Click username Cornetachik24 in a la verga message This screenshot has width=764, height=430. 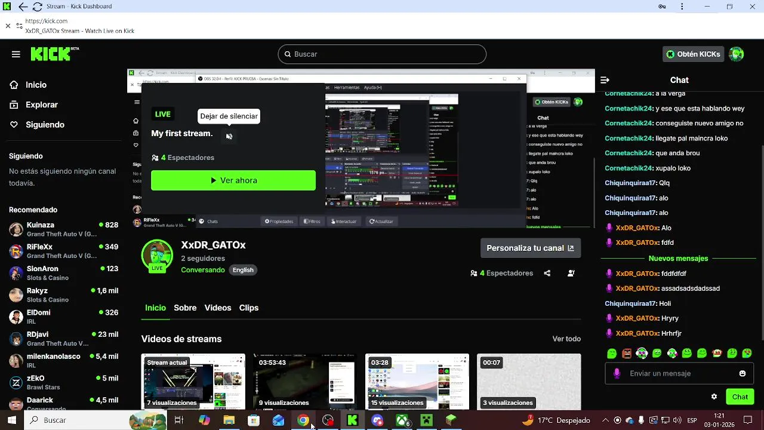tap(629, 94)
